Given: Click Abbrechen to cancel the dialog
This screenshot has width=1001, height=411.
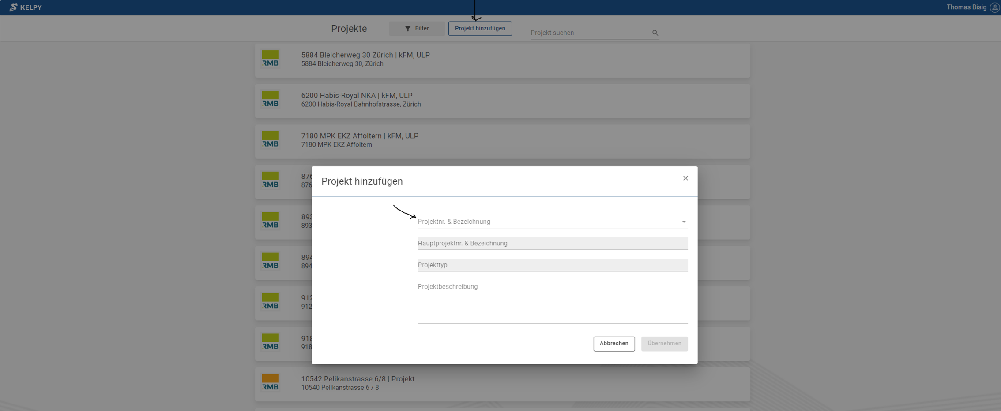Looking at the screenshot, I should pos(613,344).
